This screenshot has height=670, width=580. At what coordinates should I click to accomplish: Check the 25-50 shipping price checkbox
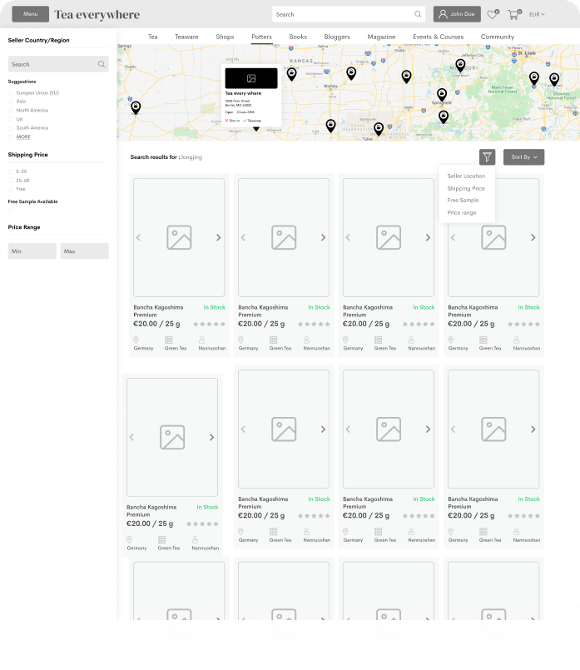coord(10,181)
